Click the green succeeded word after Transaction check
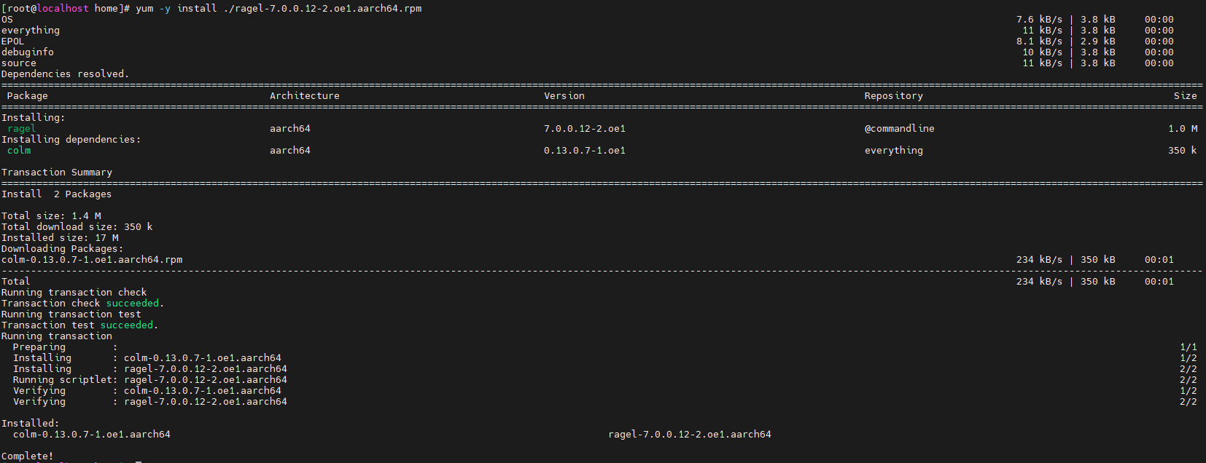 (133, 304)
